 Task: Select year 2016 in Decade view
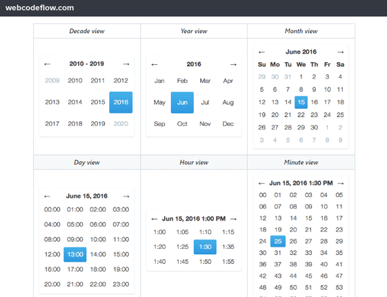coord(121,102)
